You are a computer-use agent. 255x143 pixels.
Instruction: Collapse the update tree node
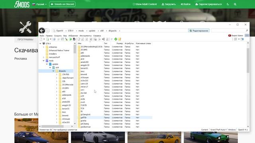47,64
